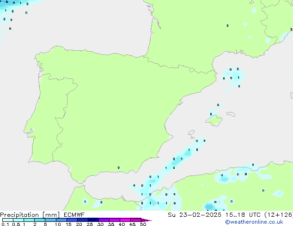Select the purple 30 mm legend color
Viewport: 293px width, 226px height.
click(x=104, y=220)
